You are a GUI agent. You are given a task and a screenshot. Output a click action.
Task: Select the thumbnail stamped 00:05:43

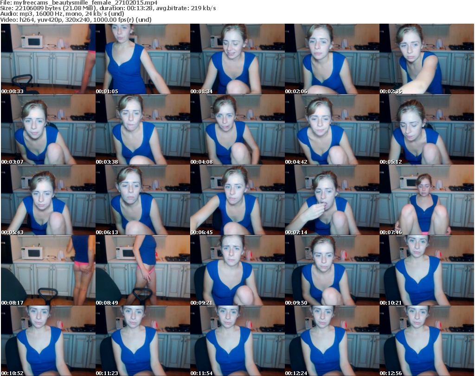pos(48,200)
